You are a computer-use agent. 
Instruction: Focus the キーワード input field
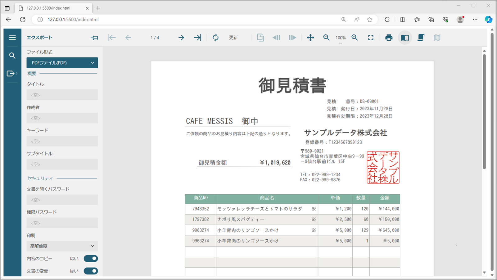tap(62, 141)
